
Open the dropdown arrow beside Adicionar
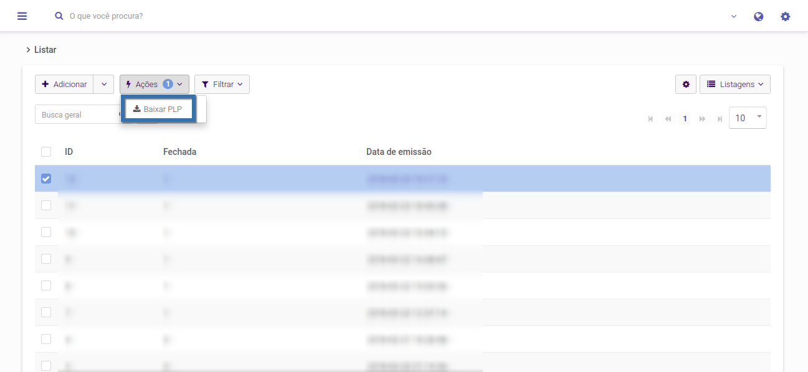point(104,85)
